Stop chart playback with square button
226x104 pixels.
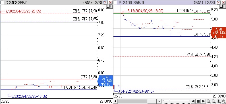point(198,101)
